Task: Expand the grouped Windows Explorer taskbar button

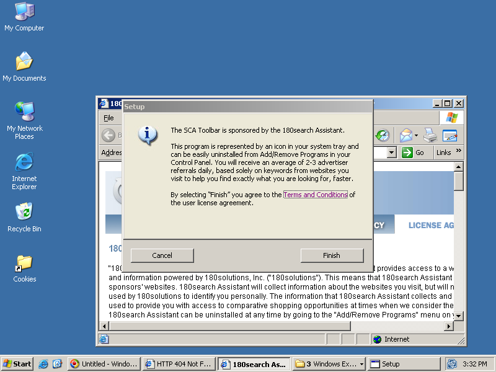Action: click(329, 364)
